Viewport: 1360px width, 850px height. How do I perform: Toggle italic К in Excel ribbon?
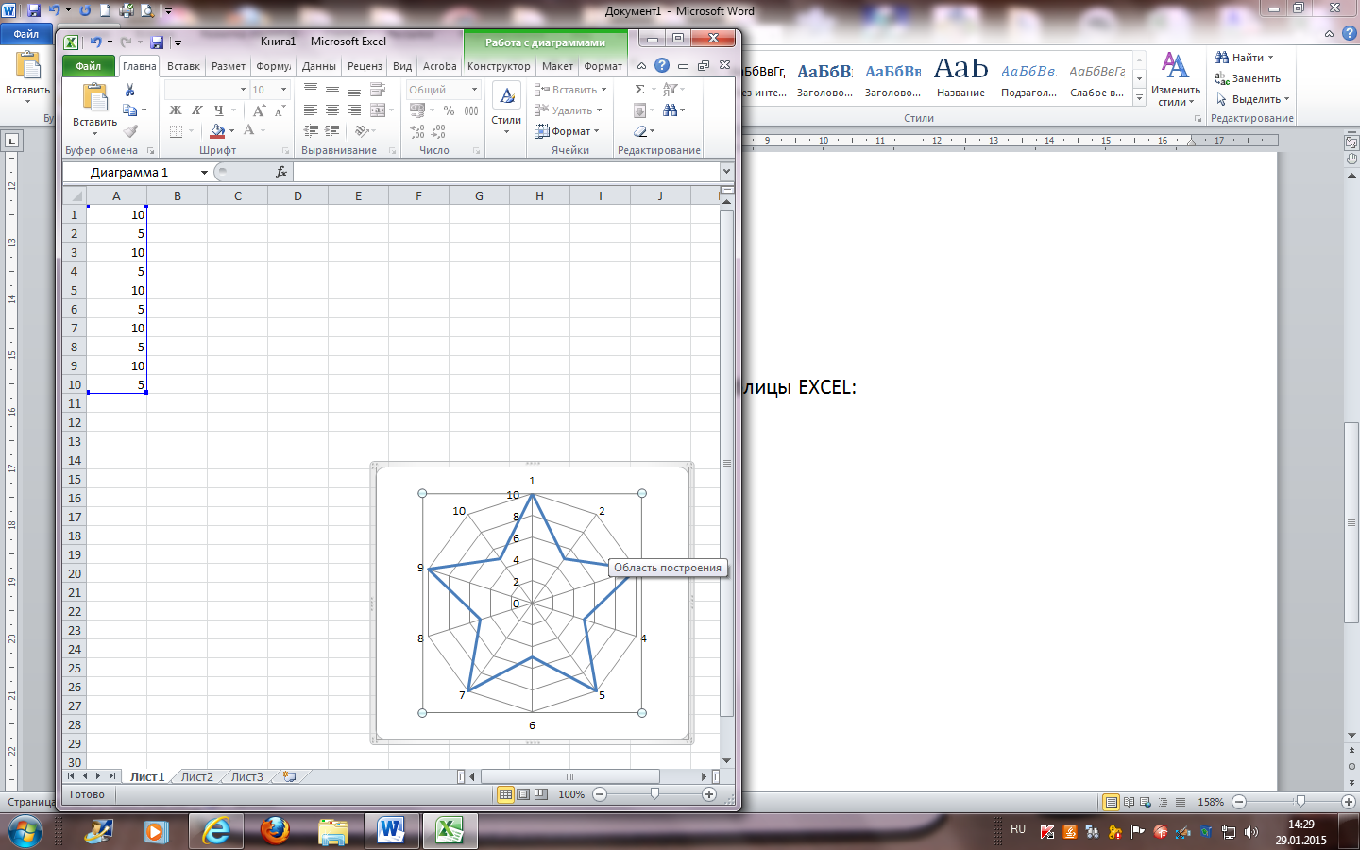coord(196,110)
